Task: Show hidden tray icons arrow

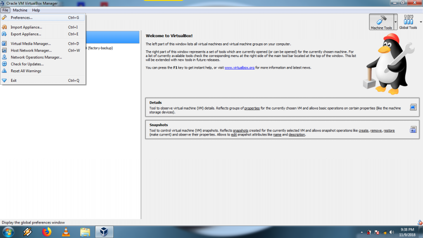Action: pyautogui.click(x=361, y=232)
